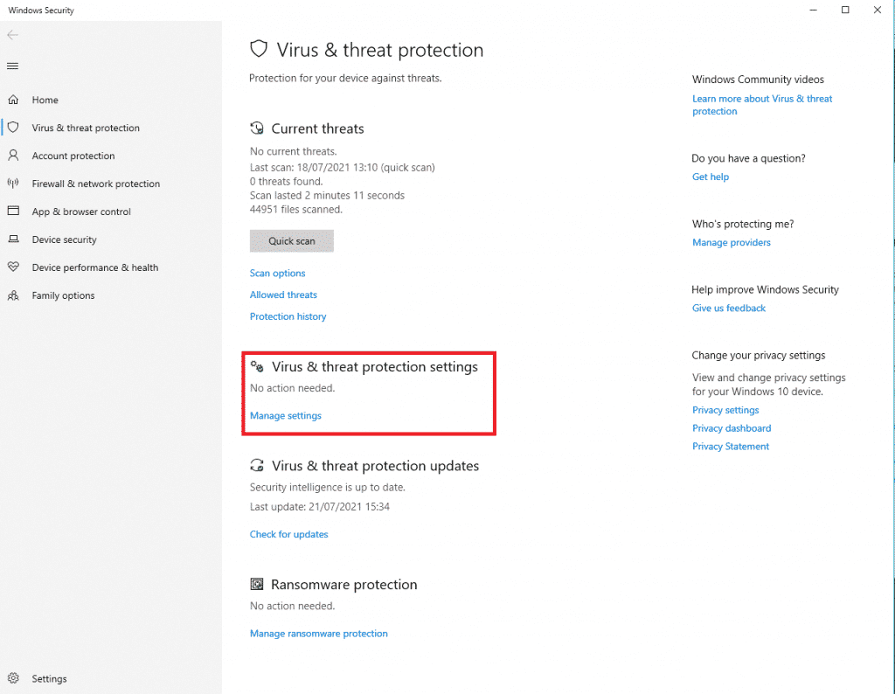Select the Device performance & health heart icon
The height and width of the screenshot is (694, 895).
coord(12,267)
